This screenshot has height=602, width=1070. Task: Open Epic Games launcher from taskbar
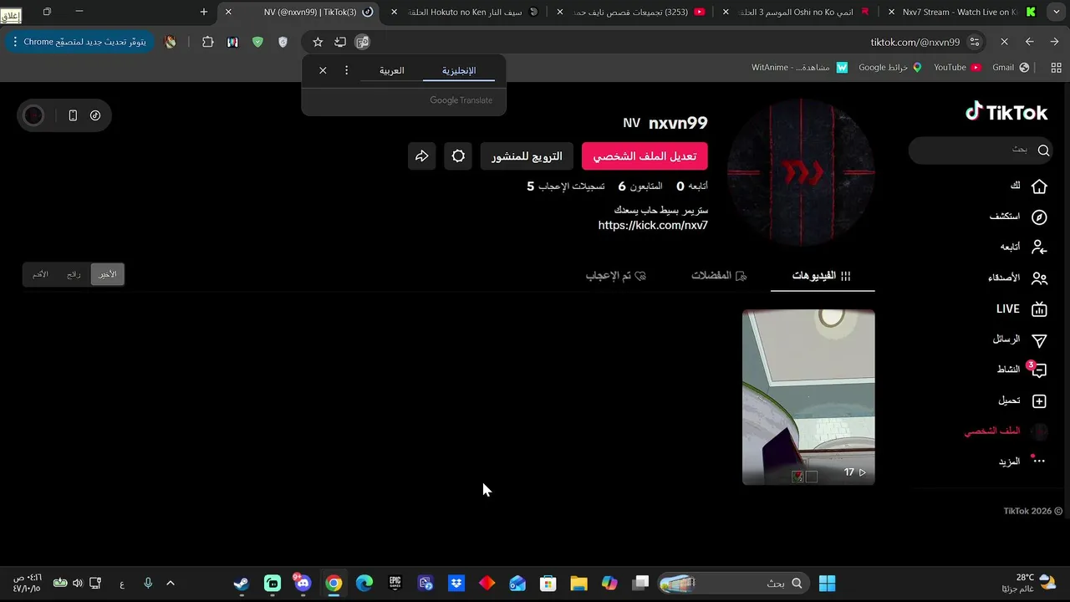pyautogui.click(x=395, y=584)
